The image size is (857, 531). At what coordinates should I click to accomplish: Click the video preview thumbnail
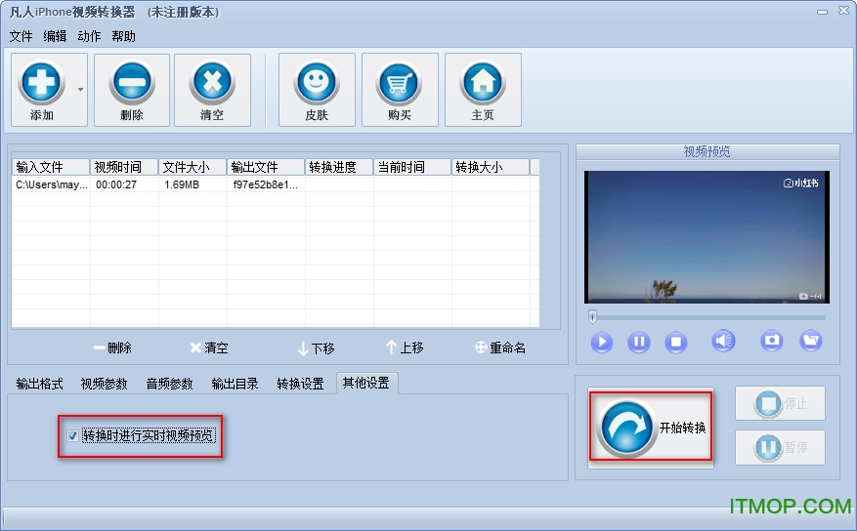[x=707, y=237]
